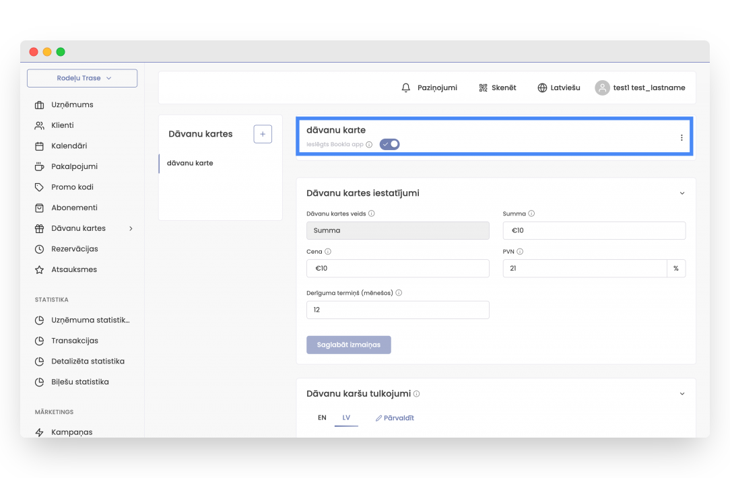Click the plus icon to add gift card
730x478 pixels.
(x=263, y=134)
